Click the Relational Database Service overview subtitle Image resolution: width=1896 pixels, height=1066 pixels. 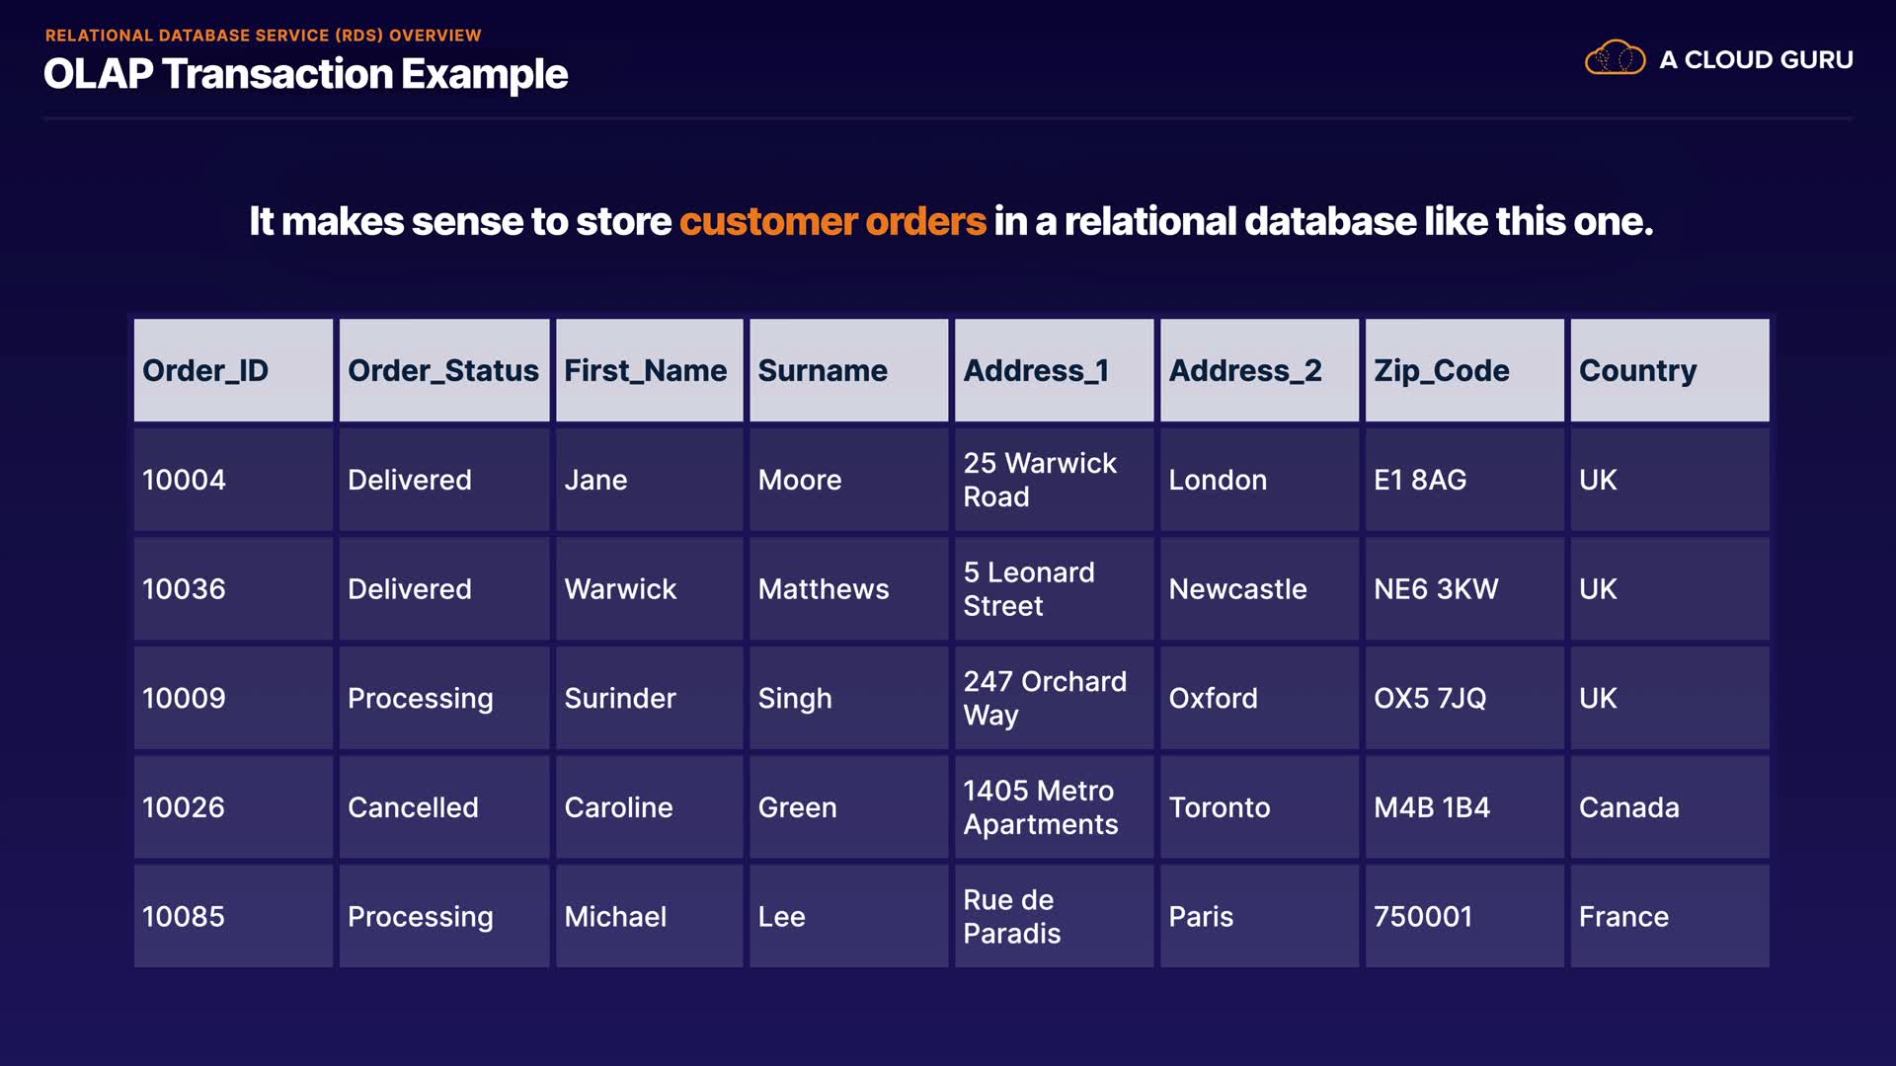(x=263, y=36)
